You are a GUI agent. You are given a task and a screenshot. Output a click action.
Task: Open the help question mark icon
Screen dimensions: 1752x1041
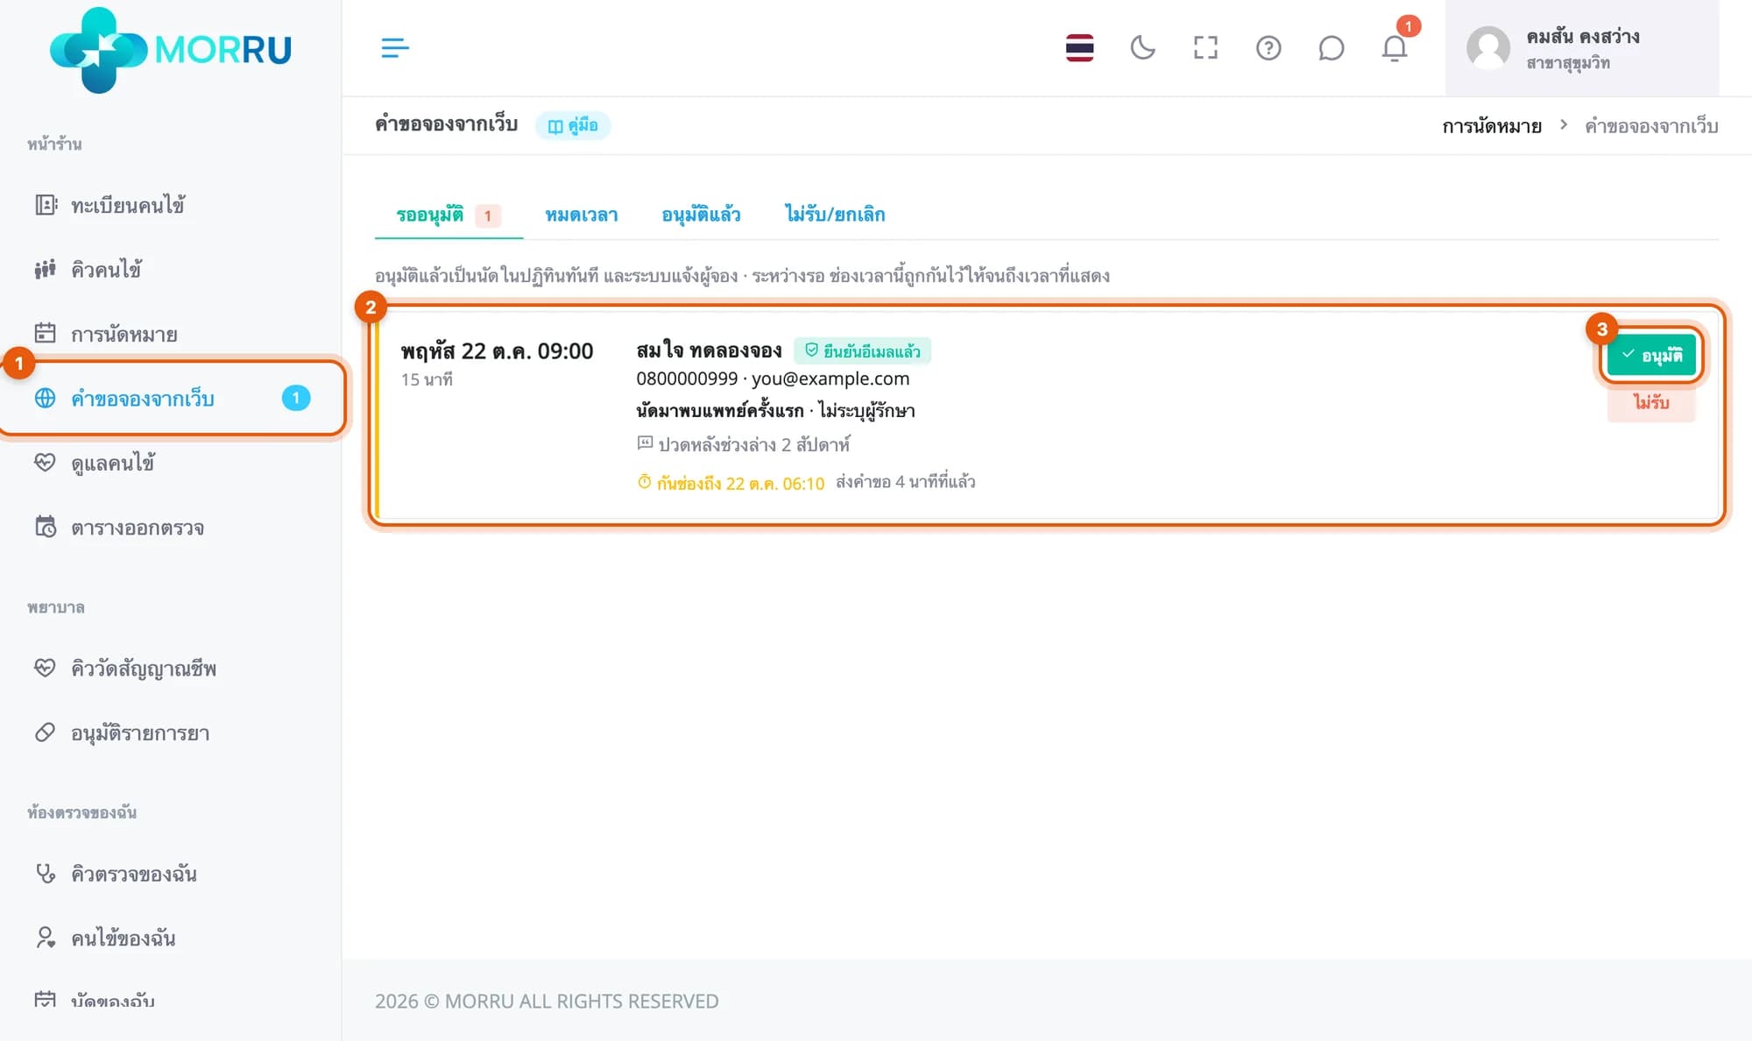point(1268,48)
